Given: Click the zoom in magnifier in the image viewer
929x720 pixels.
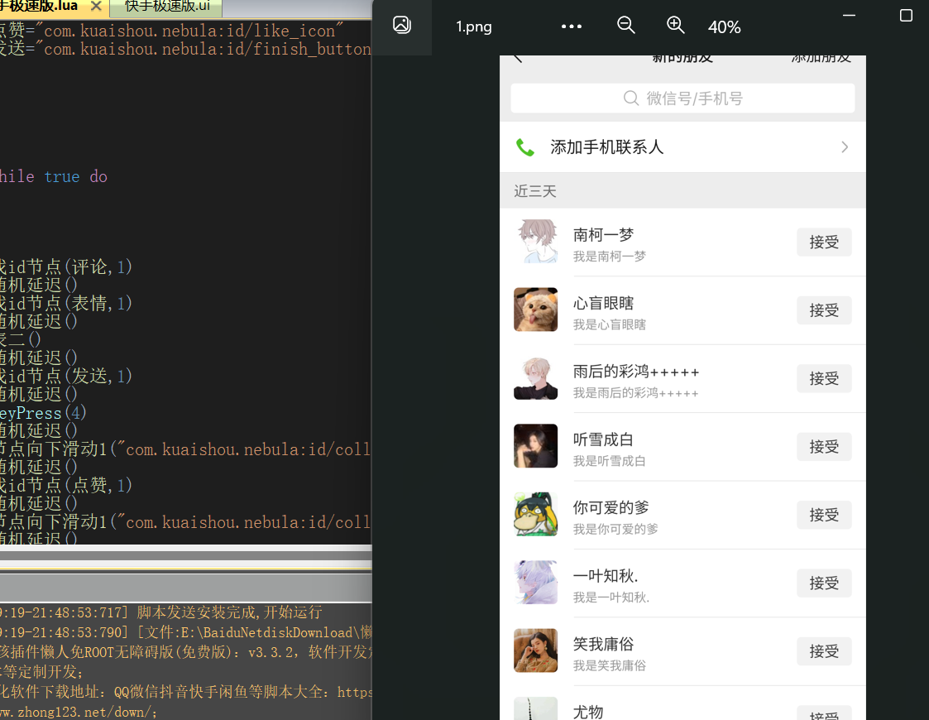Looking at the screenshot, I should point(676,26).
